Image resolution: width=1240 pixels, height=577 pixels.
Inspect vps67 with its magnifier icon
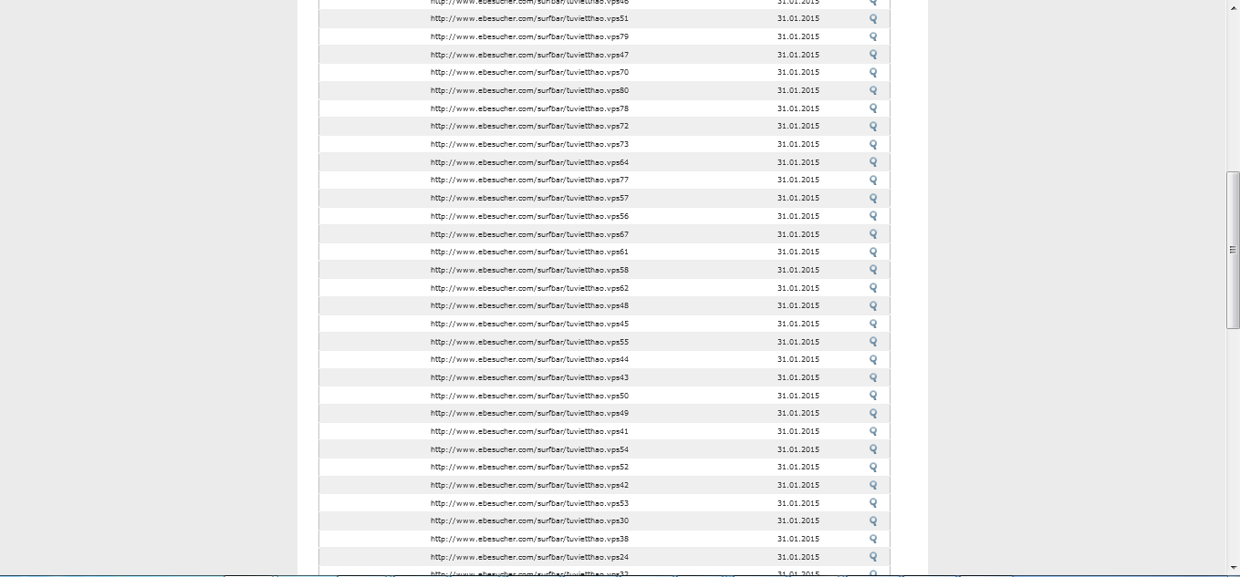pos(873,234)
